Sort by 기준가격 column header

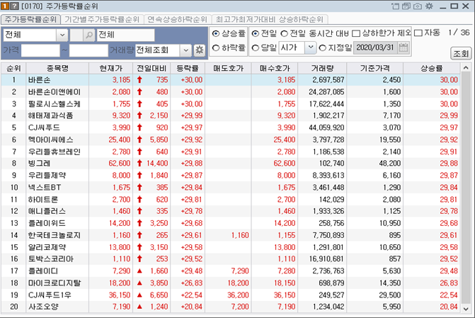(x=374, y=68)
